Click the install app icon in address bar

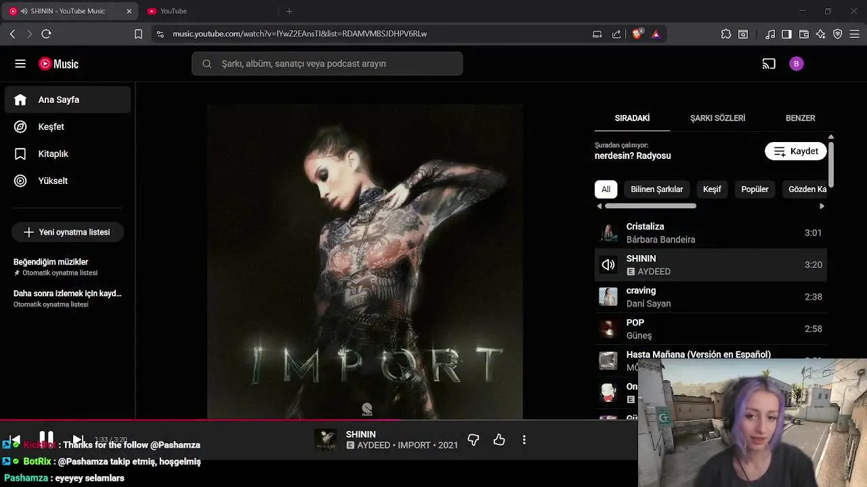pos(597,34)
